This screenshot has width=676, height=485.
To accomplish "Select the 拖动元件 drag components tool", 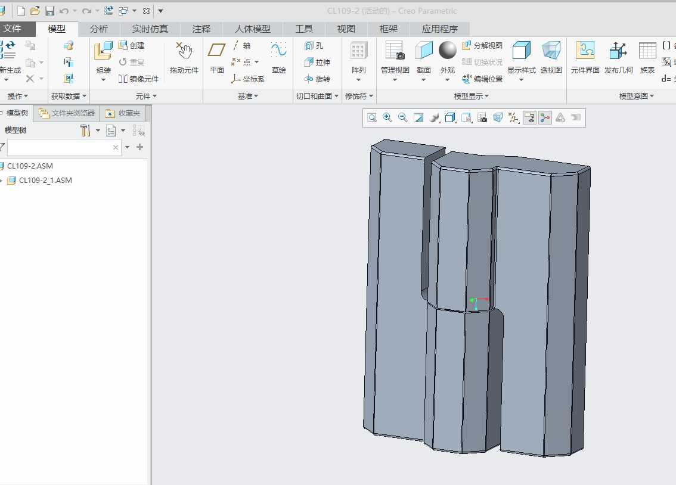I will tap(184, 58).
